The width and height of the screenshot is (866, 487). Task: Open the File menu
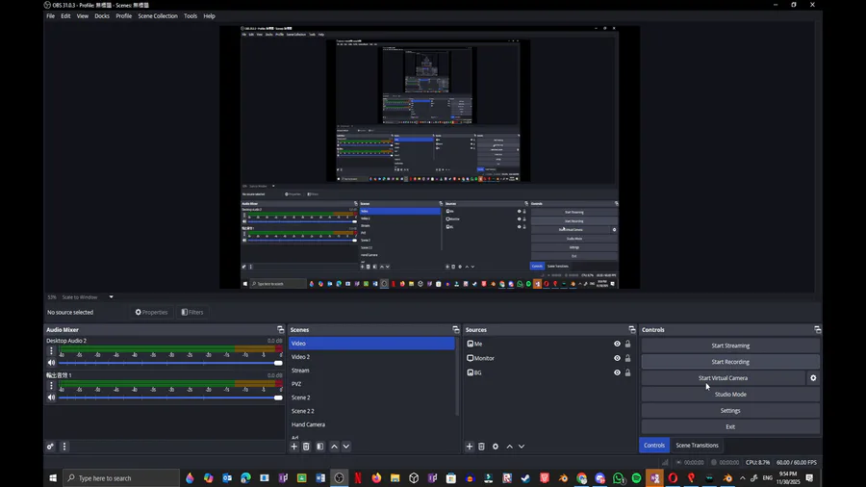click(50, 16)
